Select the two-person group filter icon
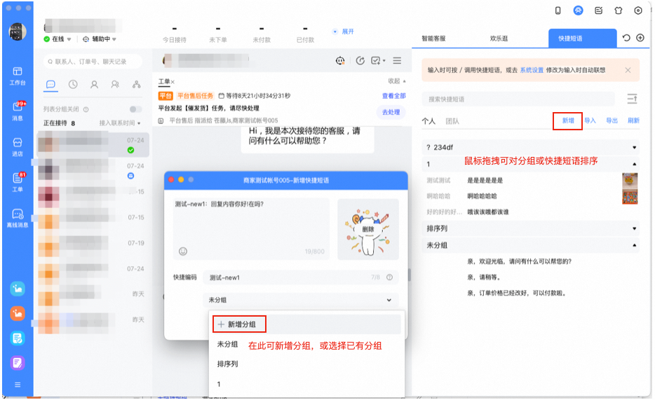Viewport: 655px width, 400px height. (115, 84)
